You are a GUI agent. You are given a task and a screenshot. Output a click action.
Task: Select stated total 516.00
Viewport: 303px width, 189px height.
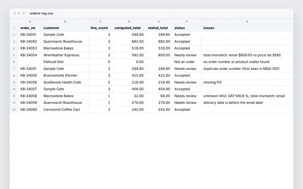tap(159, 48)
